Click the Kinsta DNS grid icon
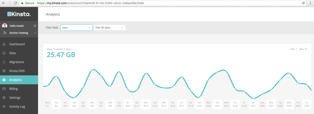Viewport: 314px width, 114px height. point(4,71)
